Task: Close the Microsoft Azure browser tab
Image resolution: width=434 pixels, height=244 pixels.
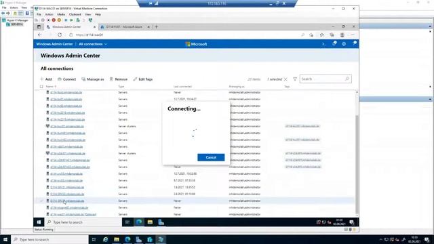Action: click(x=149, y=27)
